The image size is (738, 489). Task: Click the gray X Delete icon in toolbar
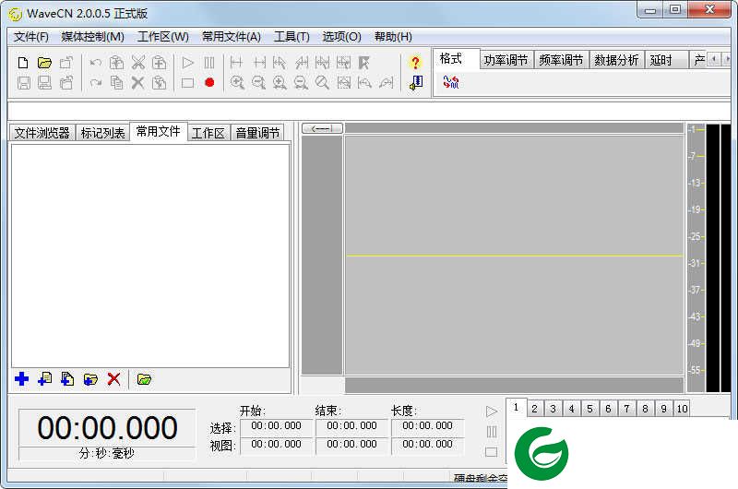[x=137, y=83]
